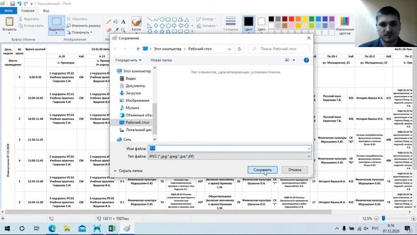
Task: Select the Eraser tool
Action: 109,30
